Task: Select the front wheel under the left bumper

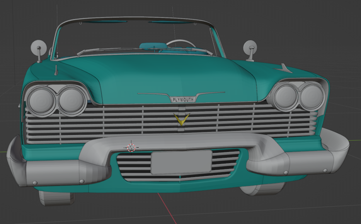Action: click(x=57, y=198)
